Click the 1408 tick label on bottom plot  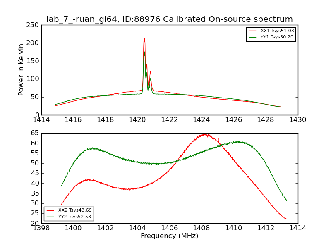tap(201, 228)
